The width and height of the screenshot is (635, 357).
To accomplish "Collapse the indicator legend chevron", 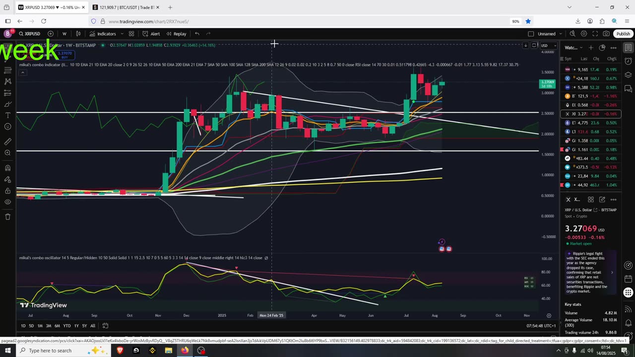I will point(22,72).
